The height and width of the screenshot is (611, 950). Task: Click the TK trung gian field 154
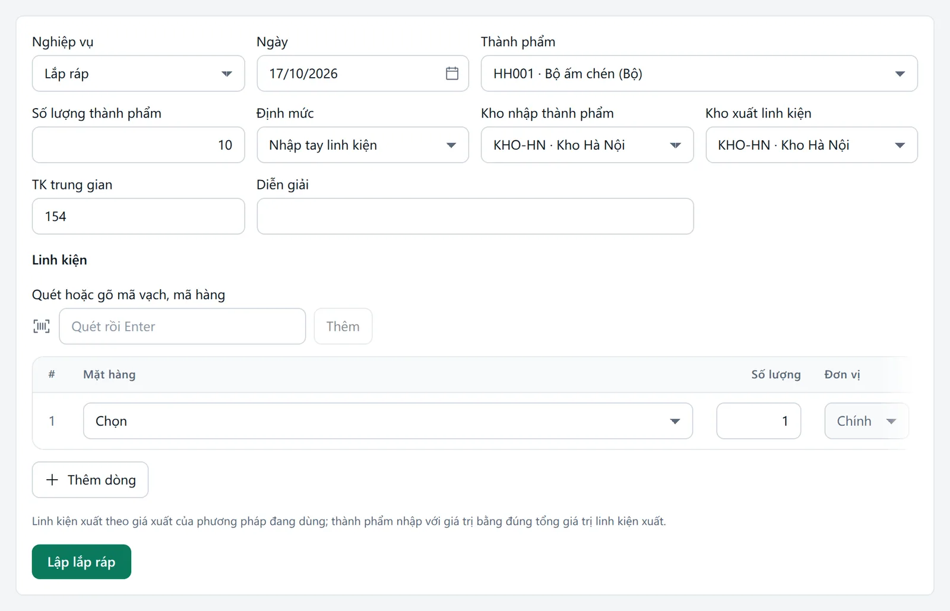pos(138,216)
